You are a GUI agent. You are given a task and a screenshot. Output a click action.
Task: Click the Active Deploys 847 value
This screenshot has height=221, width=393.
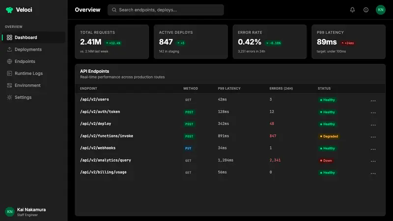[x=166, y=42]
